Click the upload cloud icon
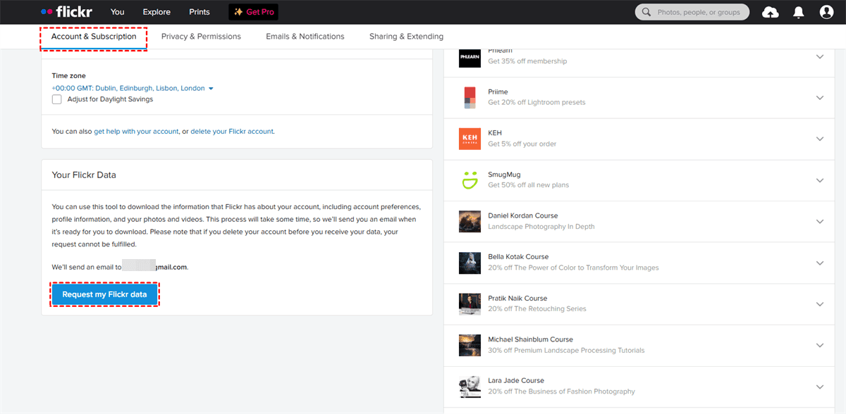Image resolution: width=846 pixels, height=414 pixels. [x=771, y=13]
